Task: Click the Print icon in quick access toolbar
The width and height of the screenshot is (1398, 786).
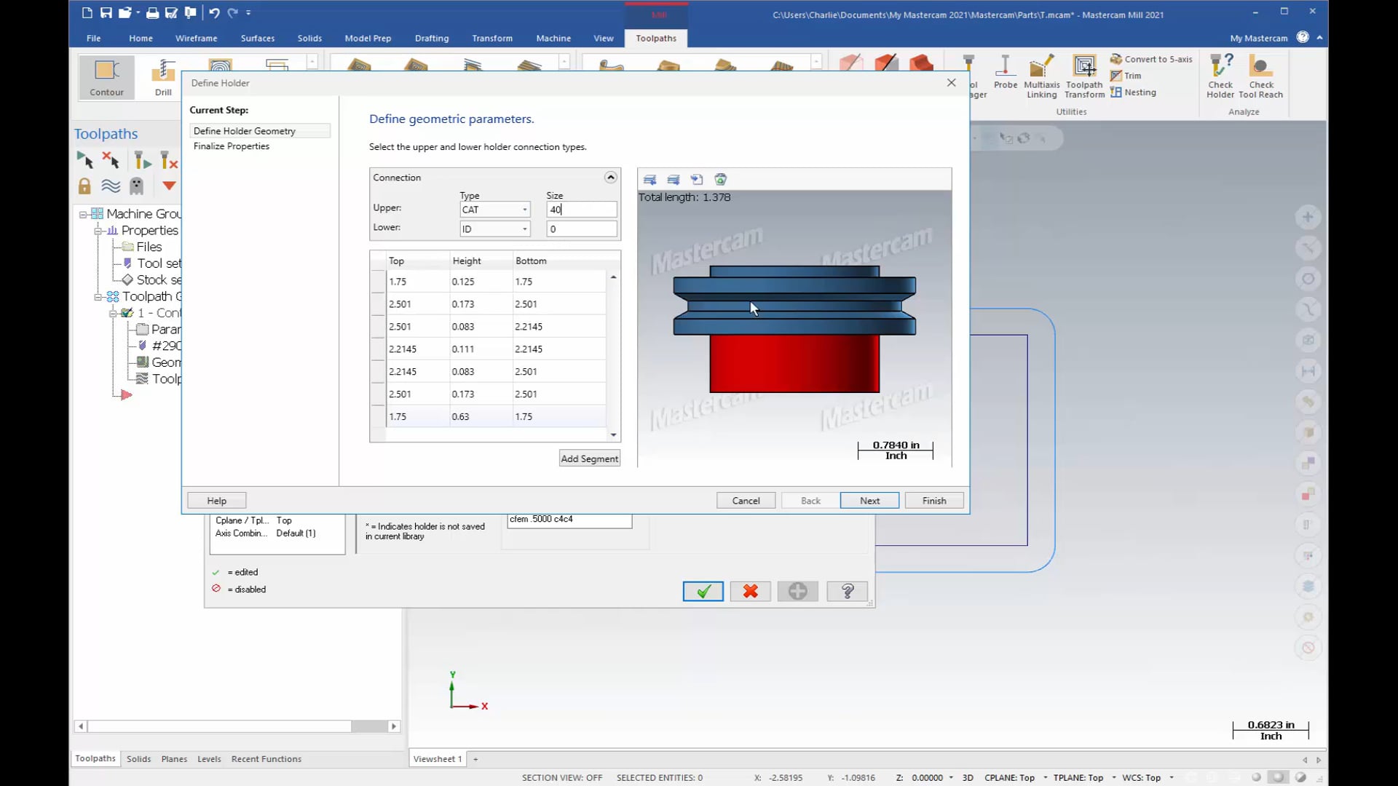Action: (x=152, y=12)
